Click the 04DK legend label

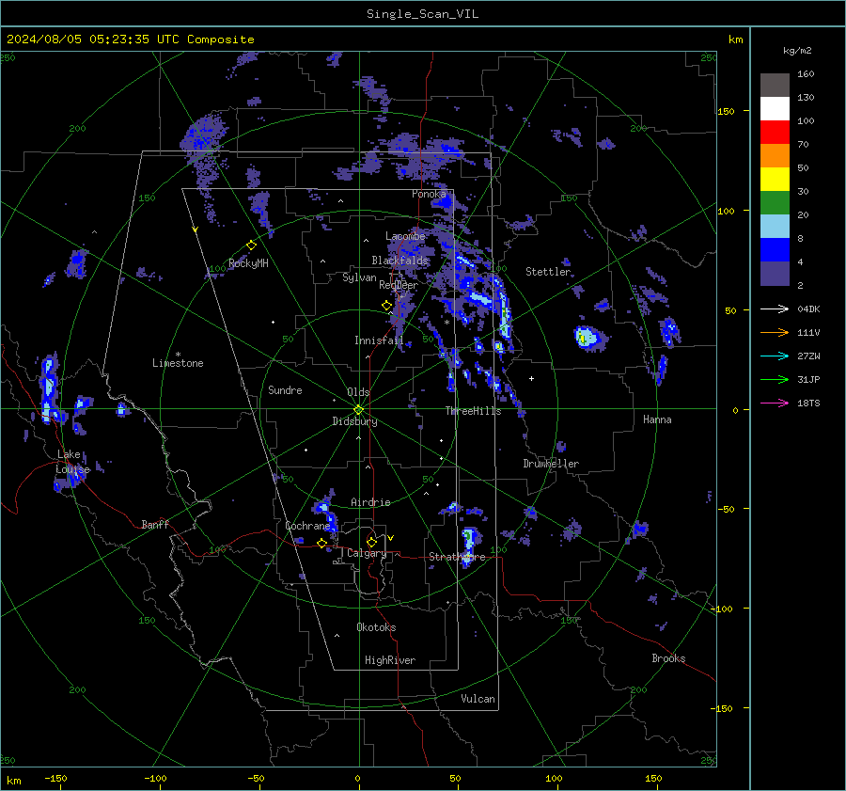pyautogui.click(x=808, y=309)
